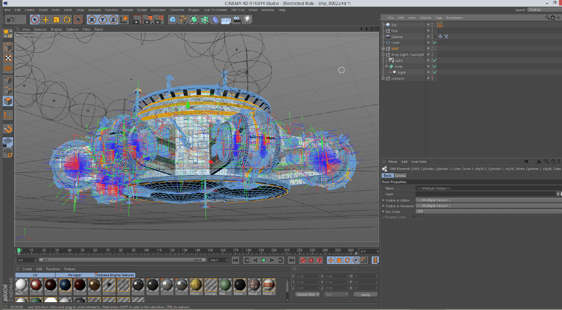562x310 pixels.
Task: Select the All material layer tab
Action: pos(35,275)
